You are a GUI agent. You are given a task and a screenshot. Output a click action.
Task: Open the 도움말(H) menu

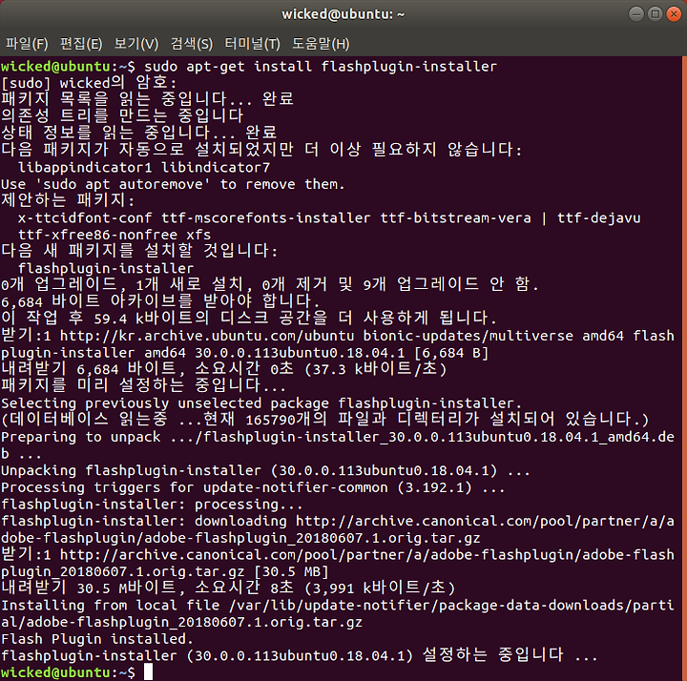(321, 44)
